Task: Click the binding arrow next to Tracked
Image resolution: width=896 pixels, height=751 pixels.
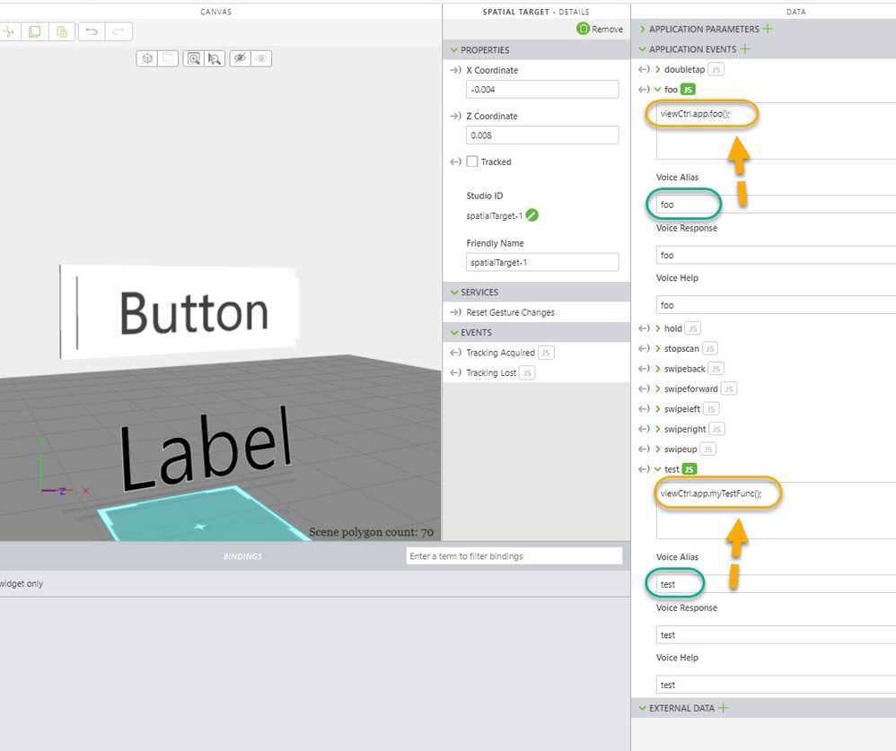Action: click(455, 162)
